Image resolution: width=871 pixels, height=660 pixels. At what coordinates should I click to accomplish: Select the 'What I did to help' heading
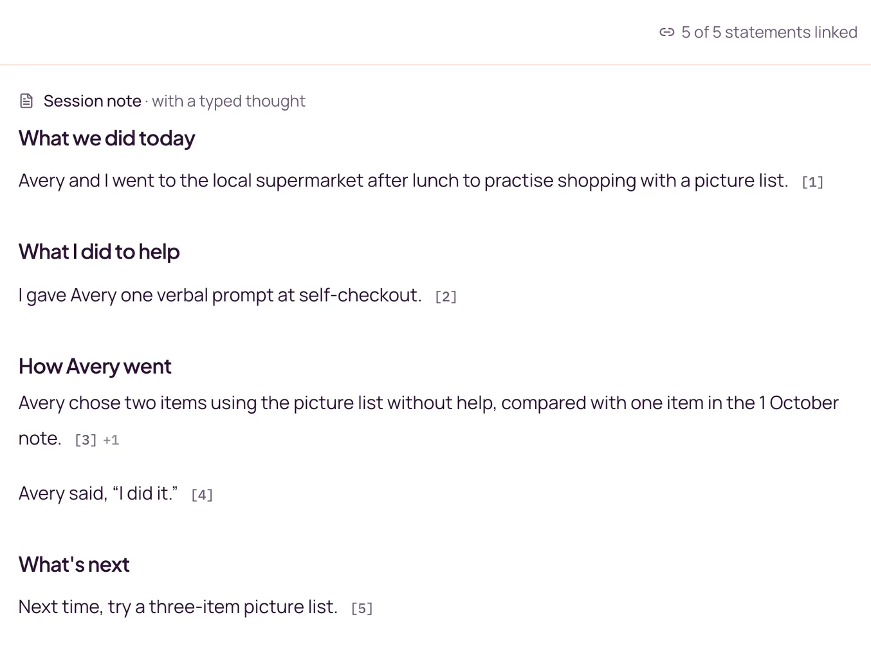coord(99,252)
